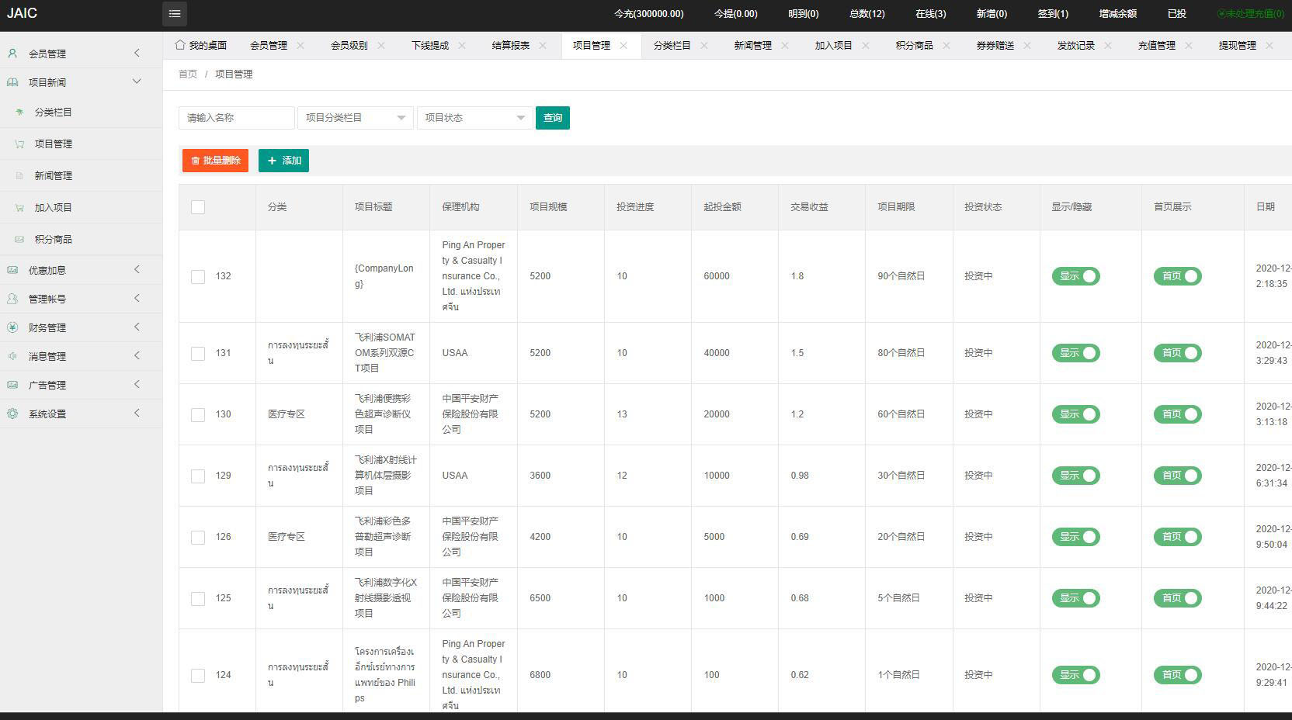Click the 分类栏目 icon in sidebar
Image resolution: width=1292 pixels, height=720 pixels.
[19, 112]
